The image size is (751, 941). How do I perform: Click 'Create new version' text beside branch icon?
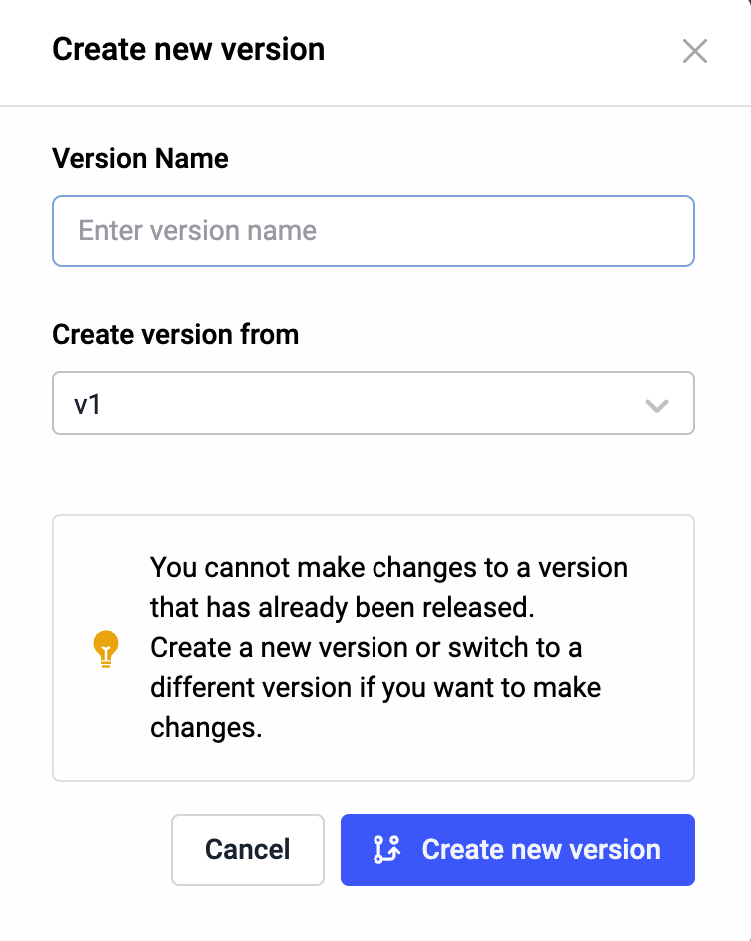541,850
